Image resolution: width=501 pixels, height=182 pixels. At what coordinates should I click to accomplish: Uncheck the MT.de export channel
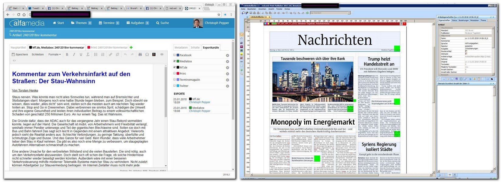click(175, 67)
